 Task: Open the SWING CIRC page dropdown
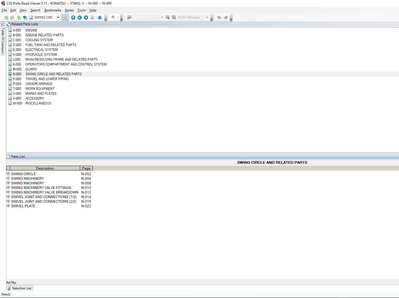(x=58, y=17)
